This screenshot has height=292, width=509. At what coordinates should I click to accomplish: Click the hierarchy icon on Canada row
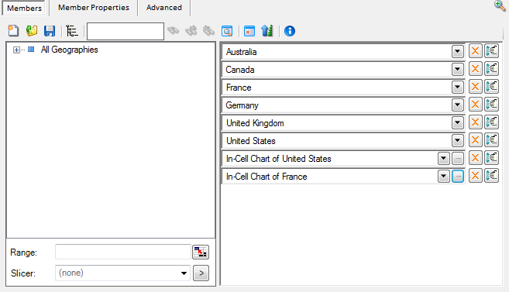[x=491, y=69]
